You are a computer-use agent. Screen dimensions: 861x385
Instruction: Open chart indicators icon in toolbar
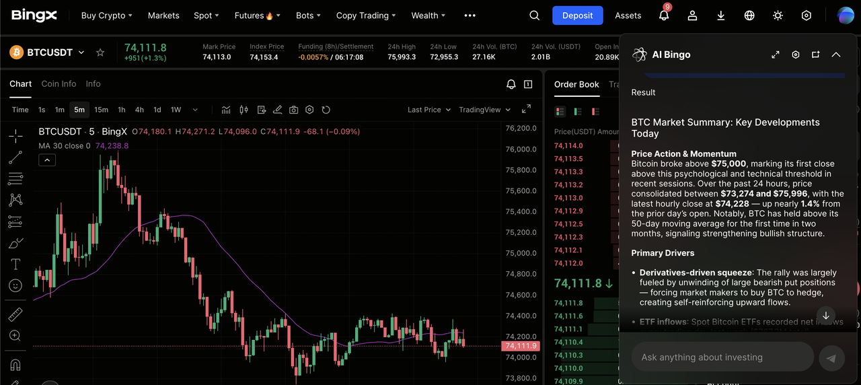pyautogui.click(x=226, y=110)
